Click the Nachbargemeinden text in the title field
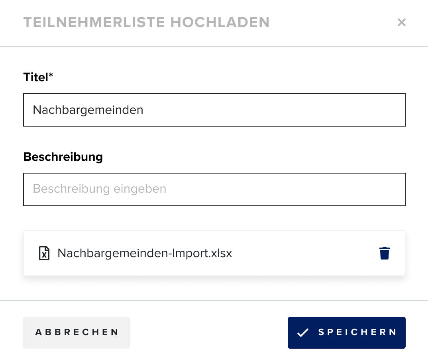The image size is (428, 363). click(88, 110)
